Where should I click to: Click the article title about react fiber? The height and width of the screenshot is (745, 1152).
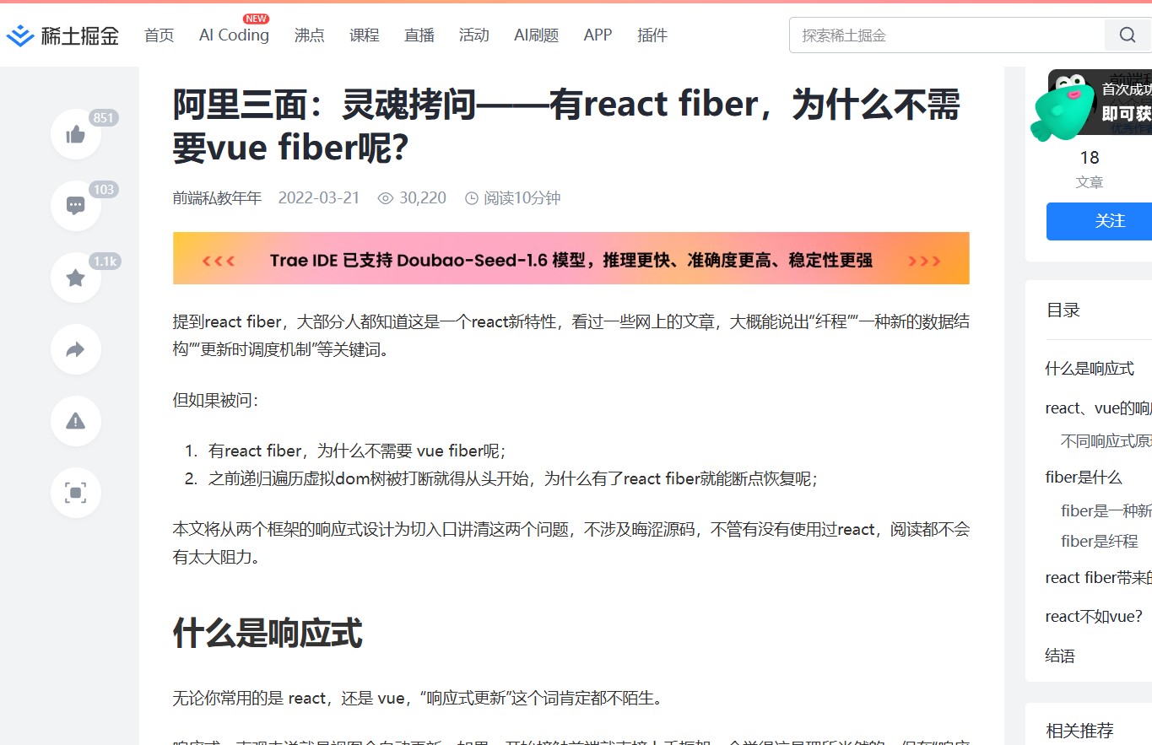(x=566, y=127)
